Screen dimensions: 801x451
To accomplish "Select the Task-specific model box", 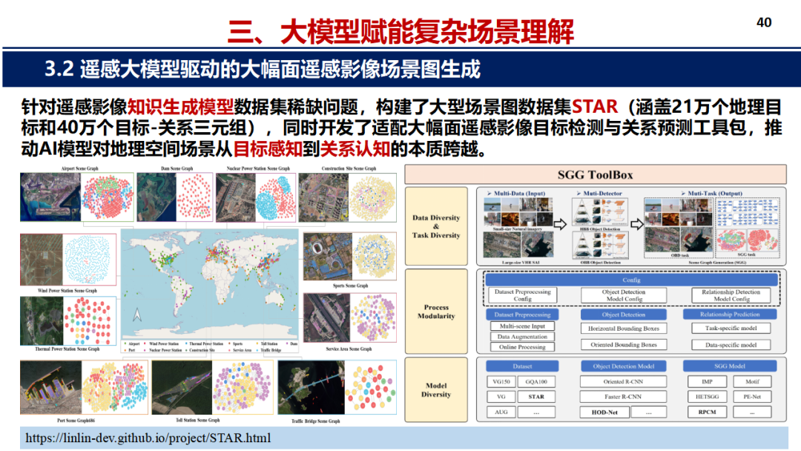I will coord(731,329).
